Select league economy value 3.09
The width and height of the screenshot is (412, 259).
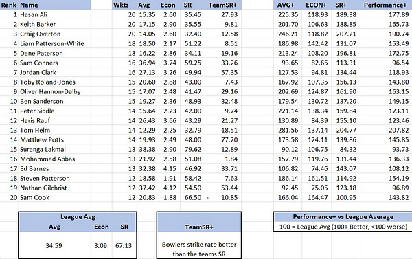[x=101, y=245]
